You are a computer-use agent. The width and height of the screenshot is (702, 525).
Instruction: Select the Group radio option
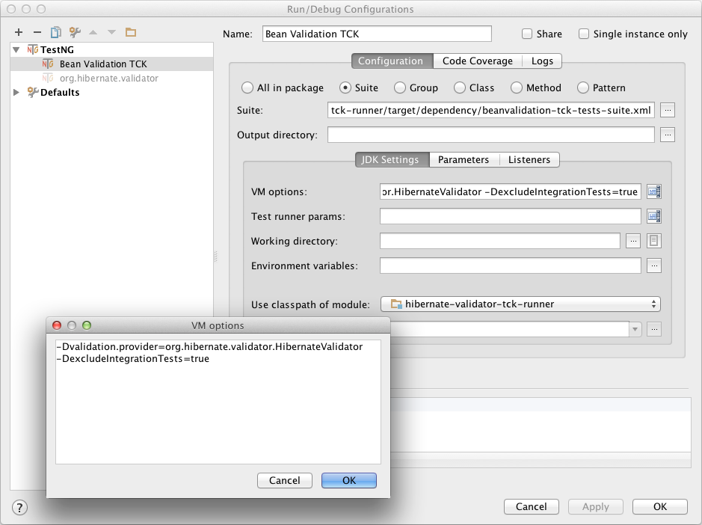400,87
